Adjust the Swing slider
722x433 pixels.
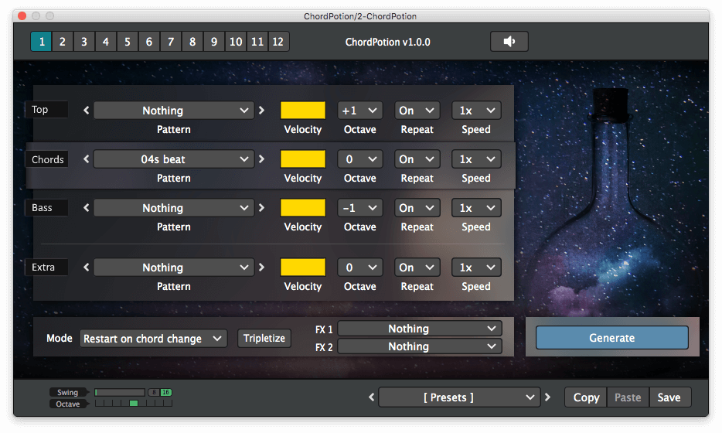point(120,393)
